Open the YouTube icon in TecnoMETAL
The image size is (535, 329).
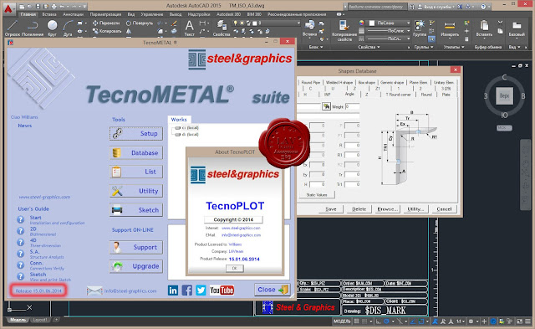pos(222,290)
